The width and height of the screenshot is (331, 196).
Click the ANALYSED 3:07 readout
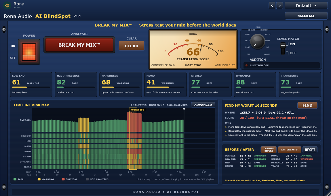tap(225, 65)
